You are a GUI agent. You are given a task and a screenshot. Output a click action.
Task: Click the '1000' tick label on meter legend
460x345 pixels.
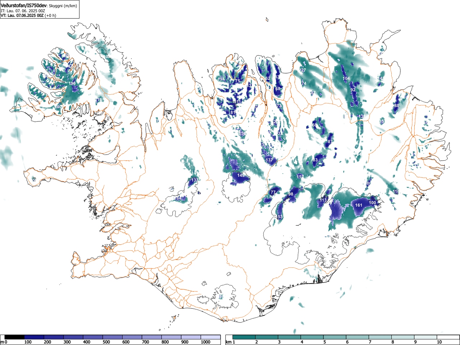click(206, 342)
